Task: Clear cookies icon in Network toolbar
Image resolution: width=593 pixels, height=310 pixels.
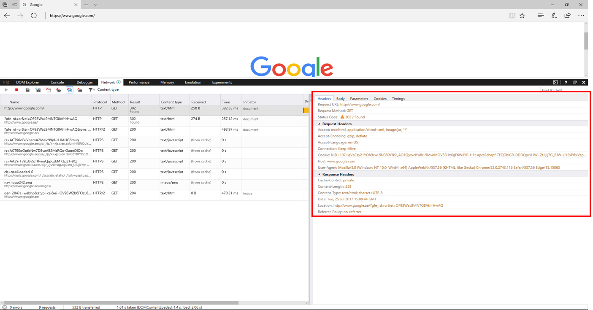Action: tap(59, 90)
